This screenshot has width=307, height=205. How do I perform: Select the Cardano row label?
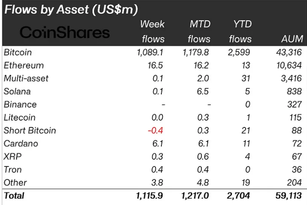coord(21,144)
